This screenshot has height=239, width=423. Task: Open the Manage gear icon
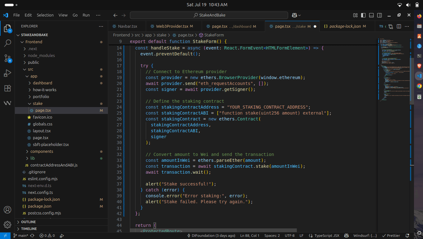click(x=7, y=224)
